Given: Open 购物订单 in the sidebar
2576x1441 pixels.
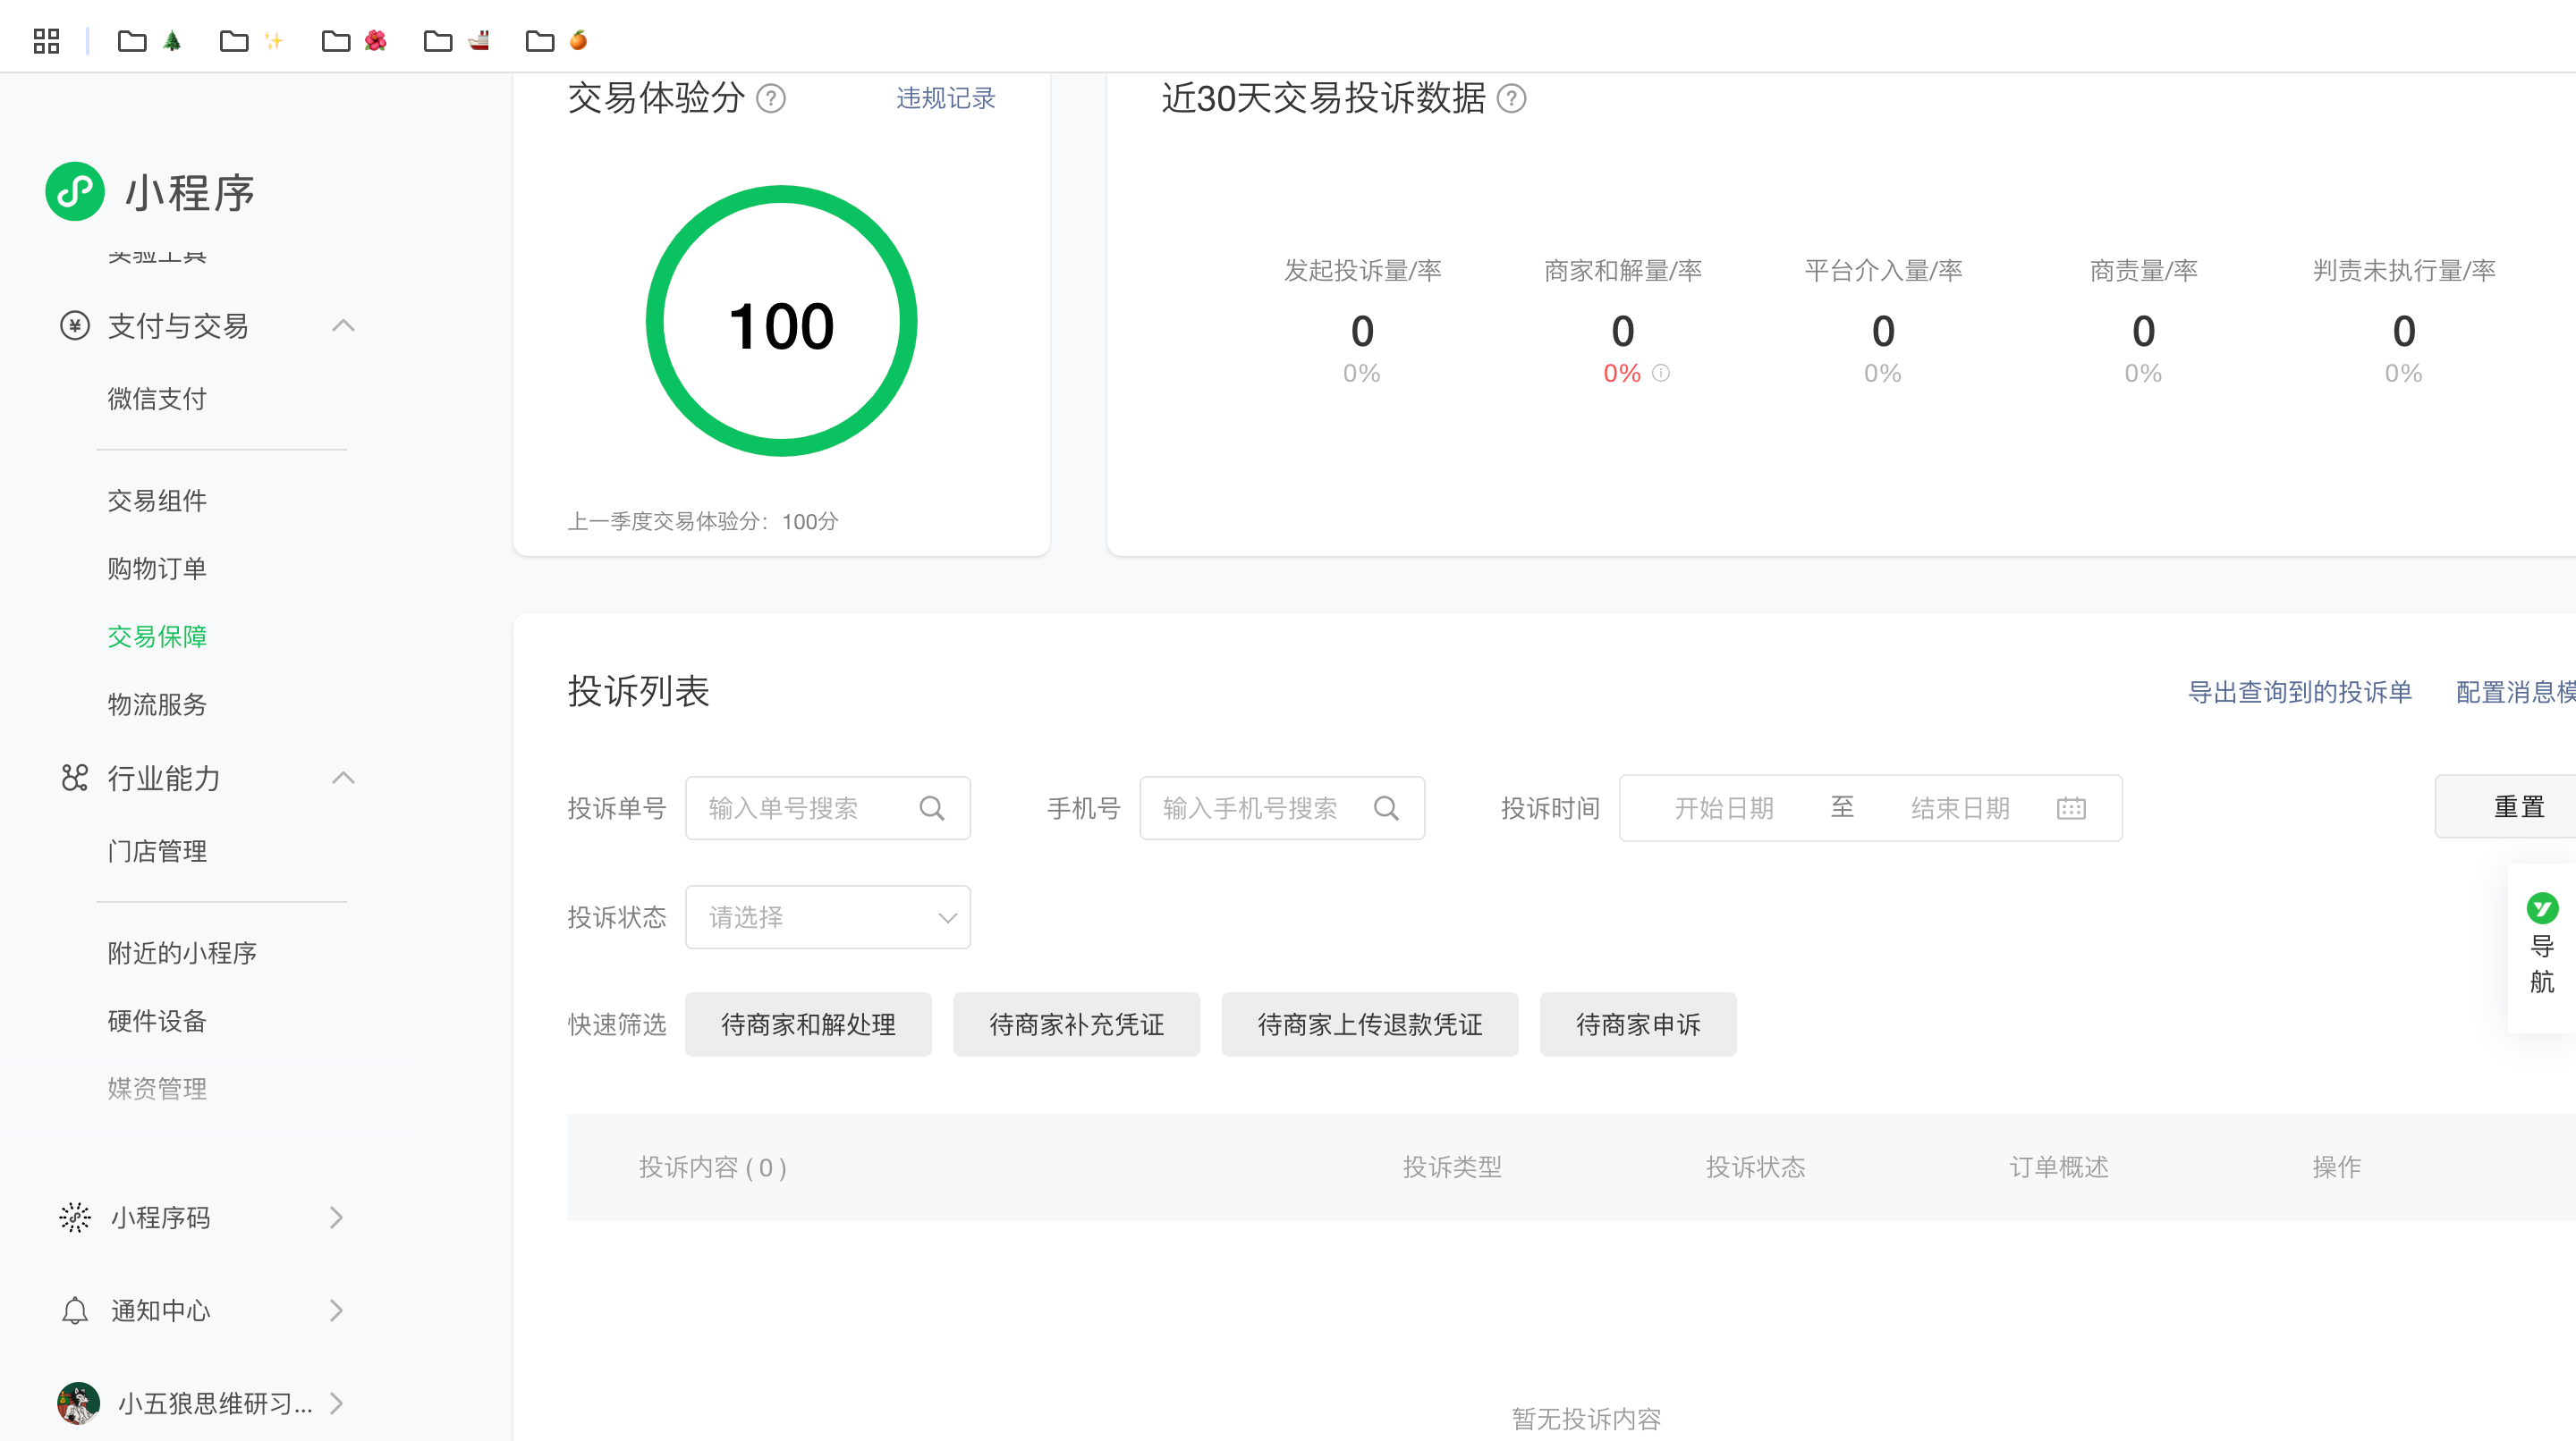Looking at the screenshot, I should (x=157, y=569).
